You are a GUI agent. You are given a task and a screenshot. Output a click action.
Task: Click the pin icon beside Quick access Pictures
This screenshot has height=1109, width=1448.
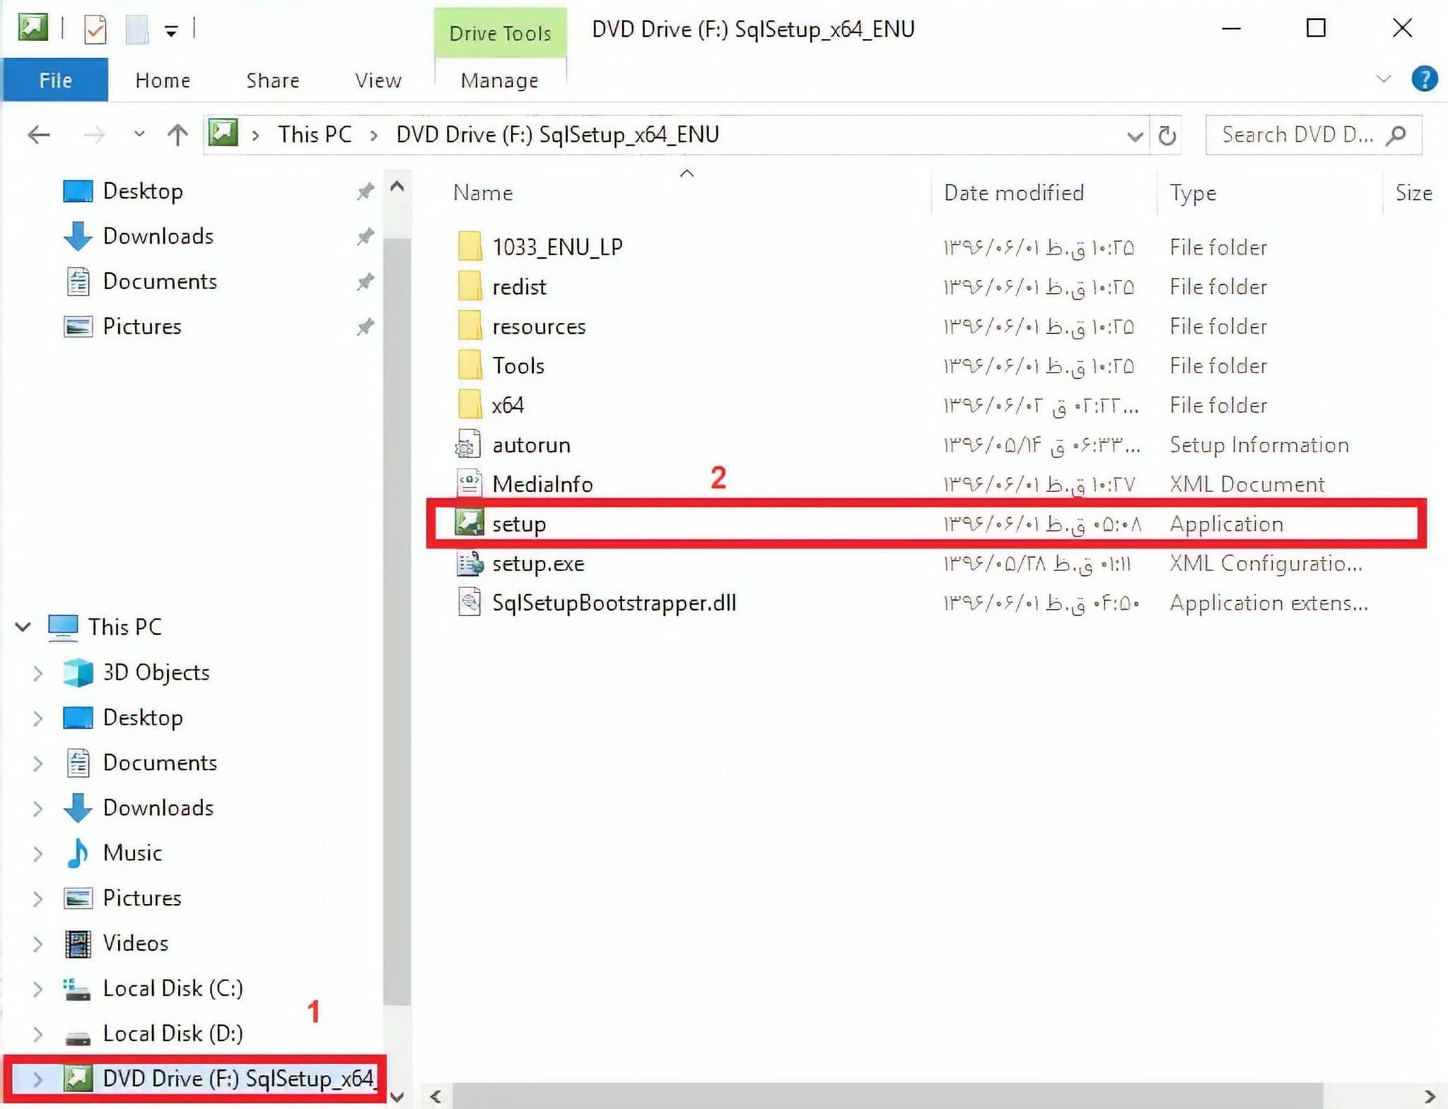point(365,327)
